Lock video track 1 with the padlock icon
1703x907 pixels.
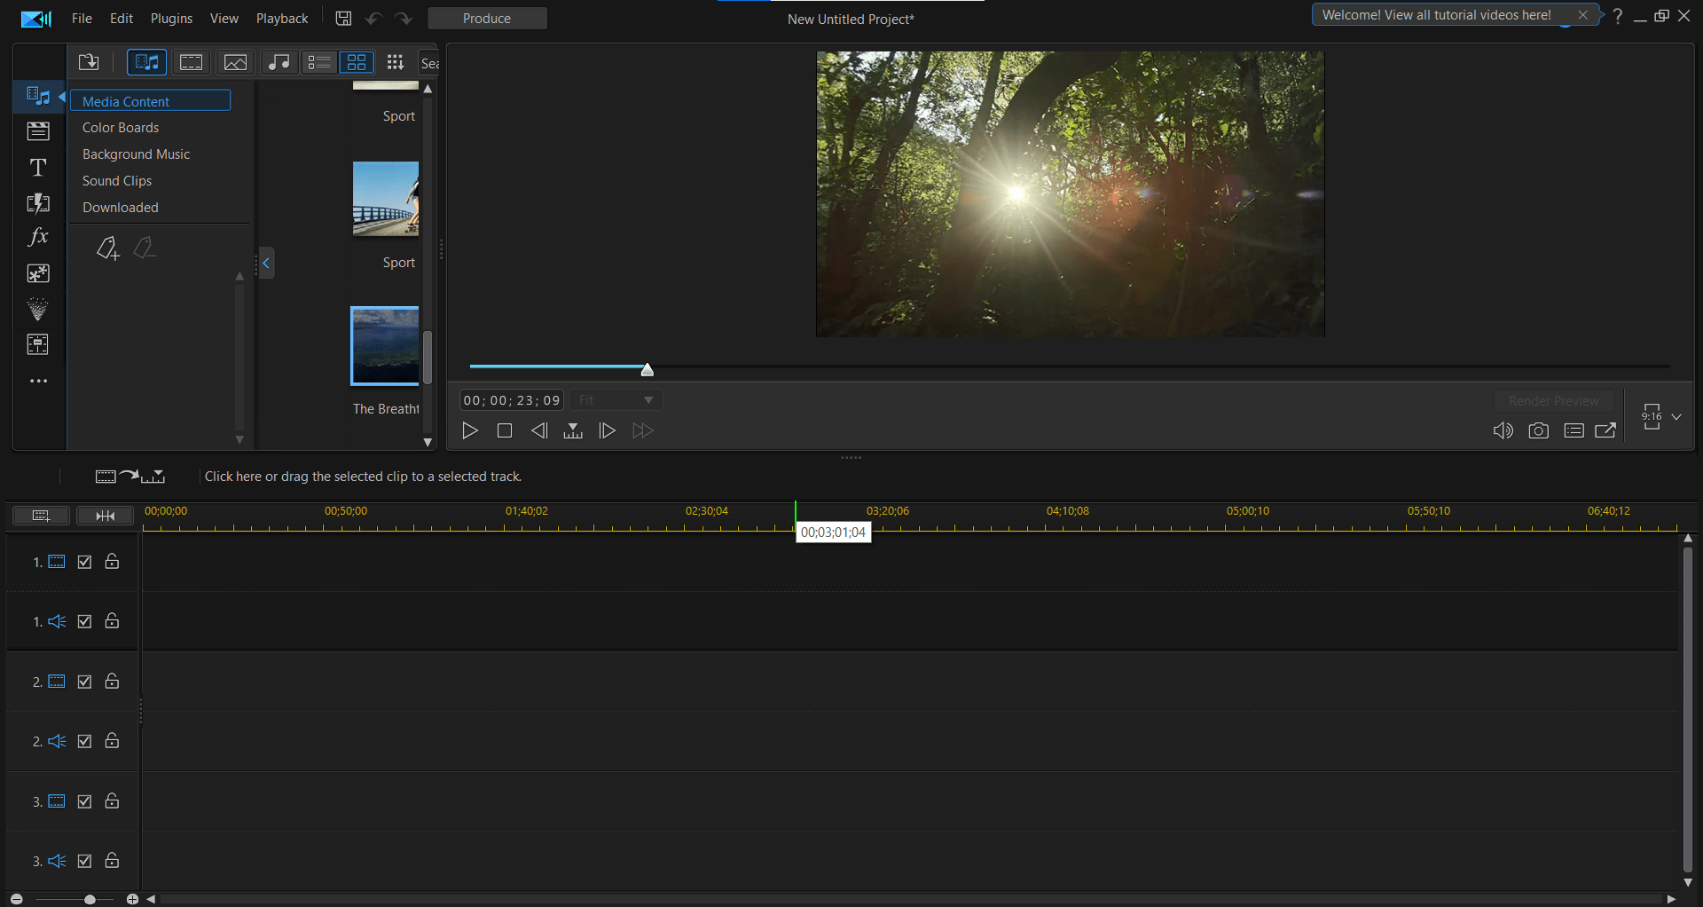[112, 561]
